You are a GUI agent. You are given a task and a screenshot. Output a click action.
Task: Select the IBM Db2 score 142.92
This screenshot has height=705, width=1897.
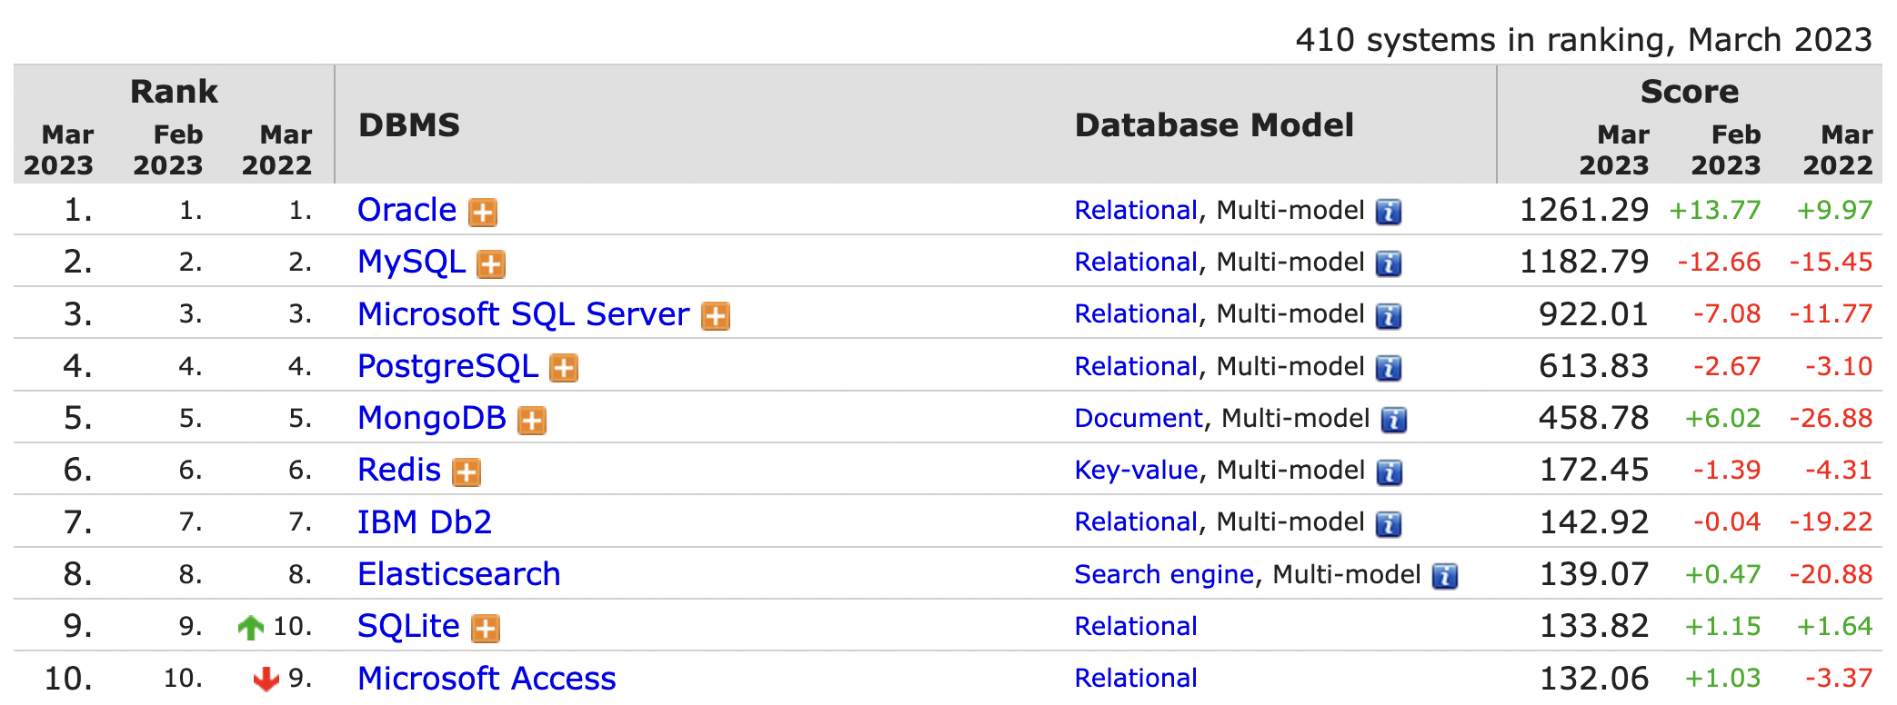click(1593, 521)
